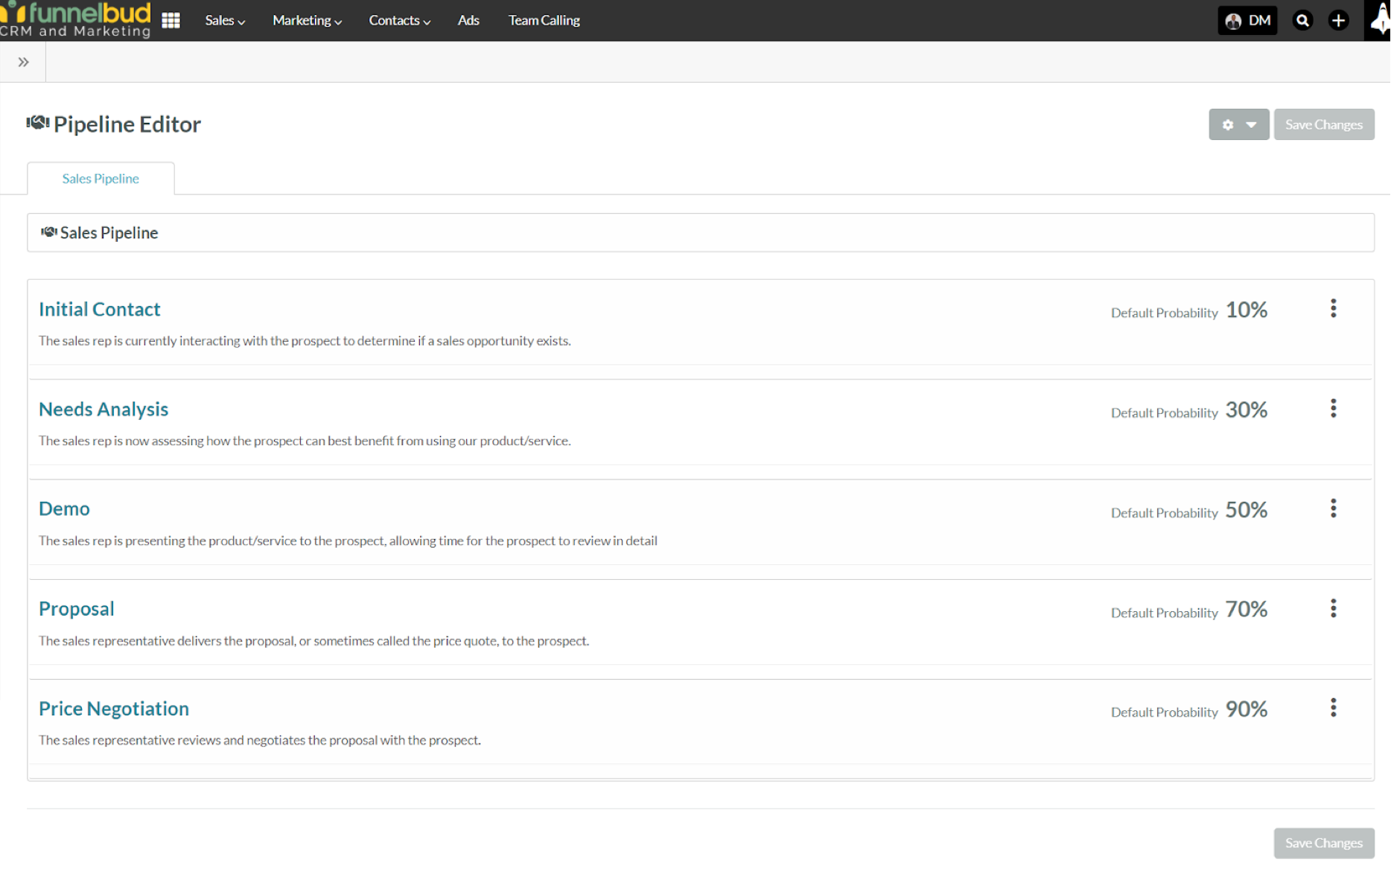Click the 10% default probability value
Image resolution: width=1391 pixels, height=871 pixels.
(1247, 310)
